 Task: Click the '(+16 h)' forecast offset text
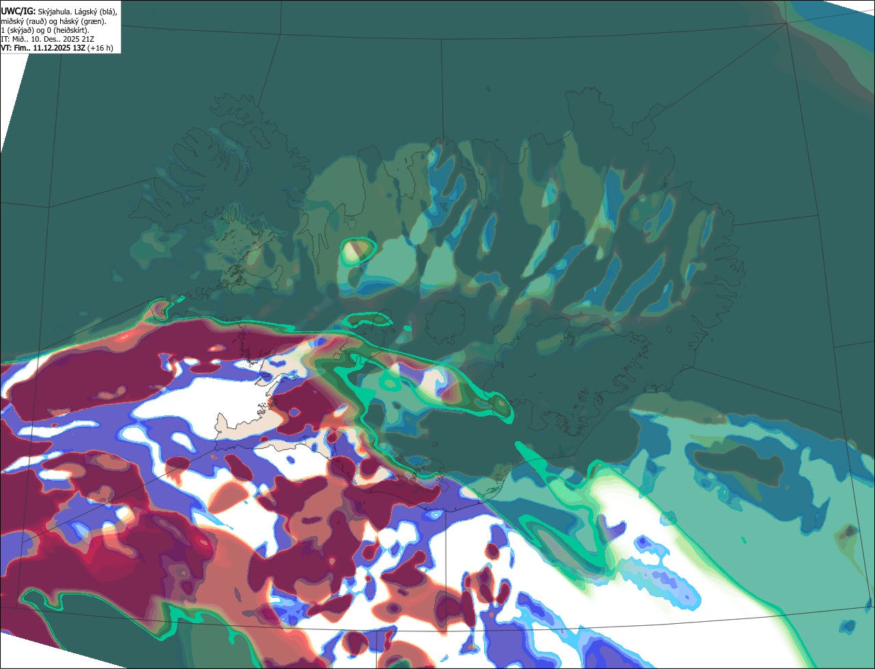point(100,48)
